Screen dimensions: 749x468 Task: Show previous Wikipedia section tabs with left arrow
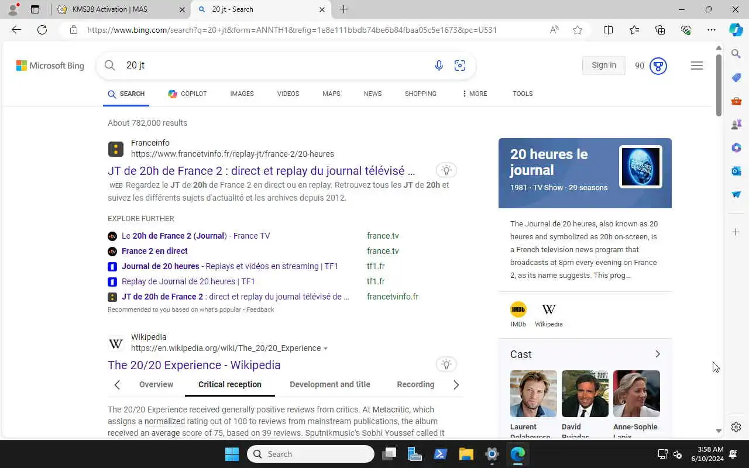(x=117, y=384)
